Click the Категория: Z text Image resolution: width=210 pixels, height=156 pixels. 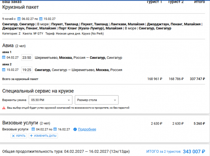pos(11,34)
